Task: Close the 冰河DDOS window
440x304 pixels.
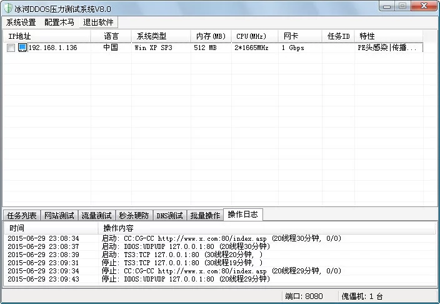Action: tap(424, 6)
